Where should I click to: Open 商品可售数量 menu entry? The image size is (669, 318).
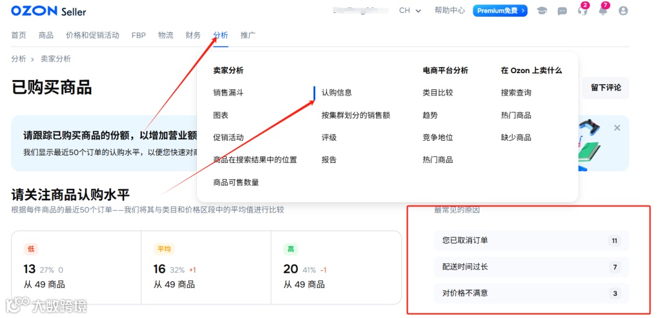tap(236, 183)
